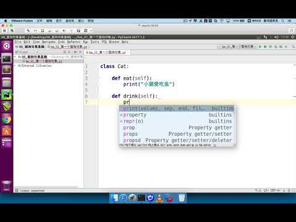Open the run configuration dropdown

(237, 47)
